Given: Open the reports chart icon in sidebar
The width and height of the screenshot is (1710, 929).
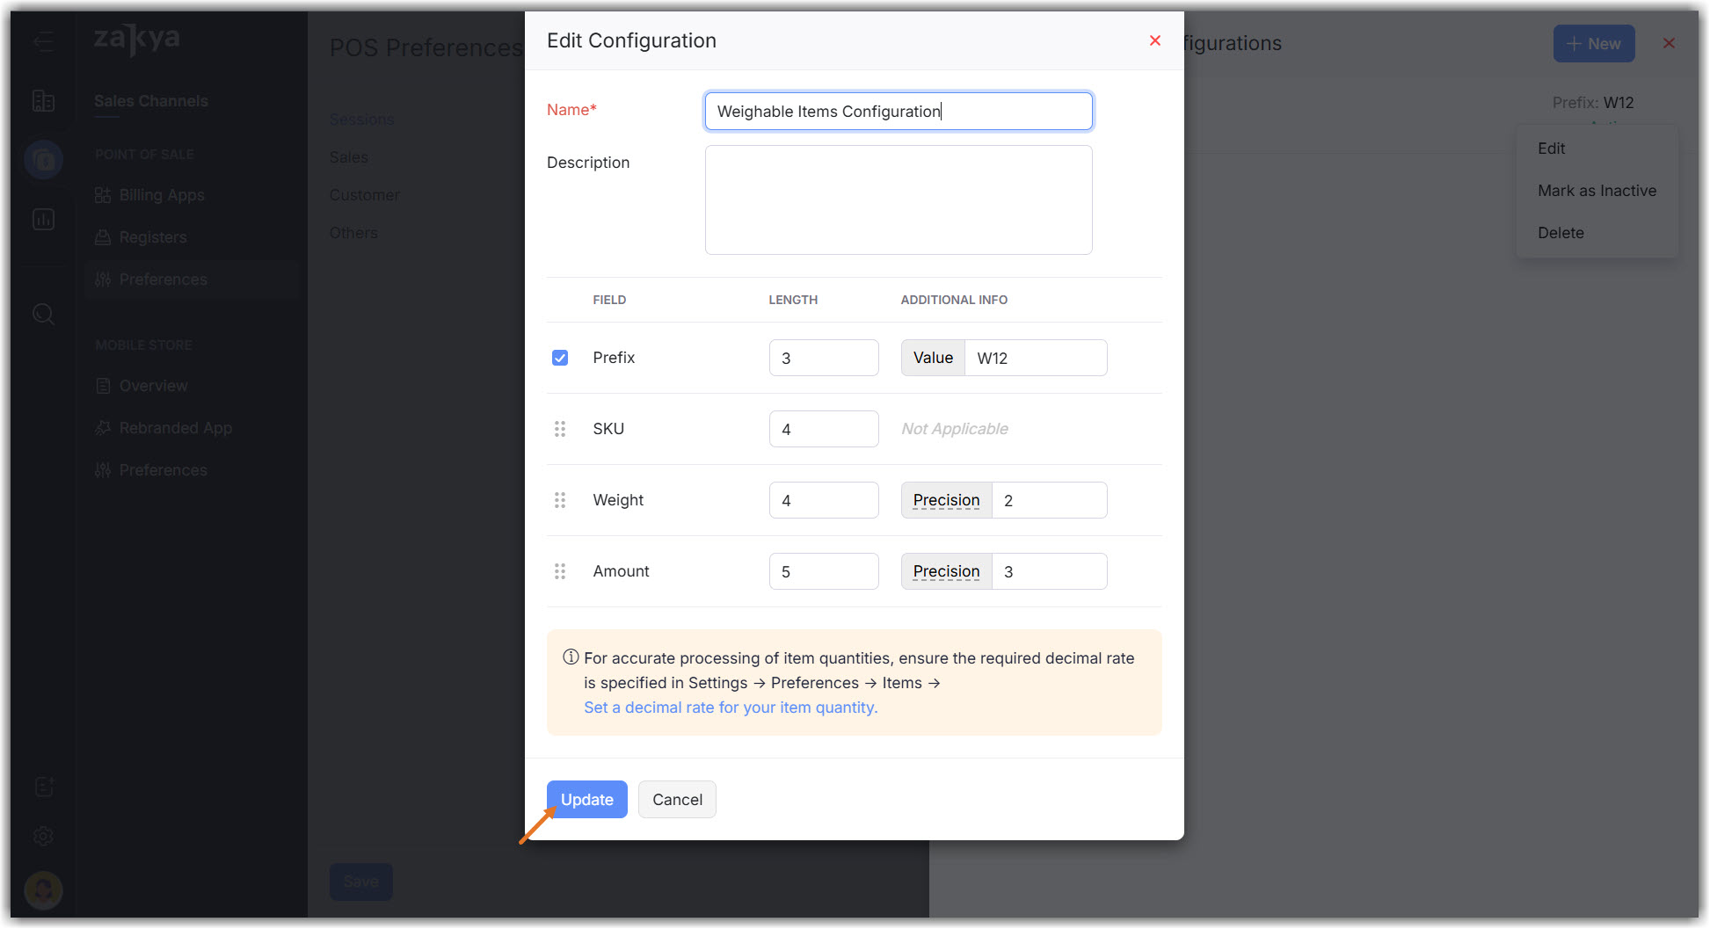Looking at the screenshot, I should (x=43, y=219).
